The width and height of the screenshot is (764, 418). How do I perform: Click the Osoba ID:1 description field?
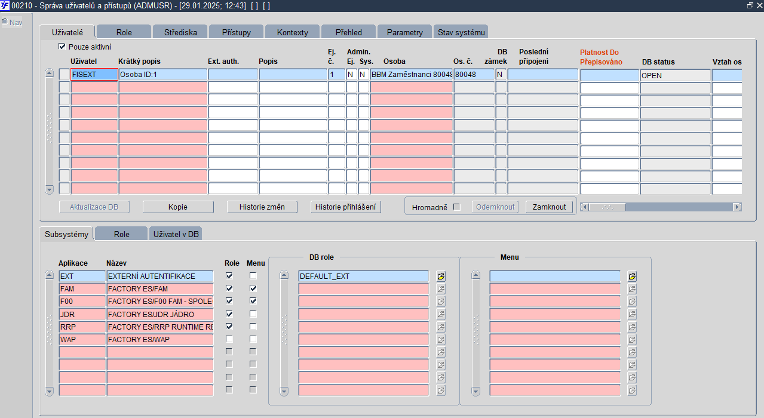(x=163, y=75)
